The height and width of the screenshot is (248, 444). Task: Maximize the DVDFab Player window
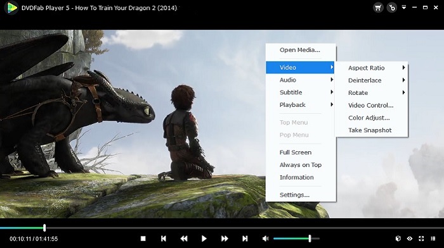point(425,8)
